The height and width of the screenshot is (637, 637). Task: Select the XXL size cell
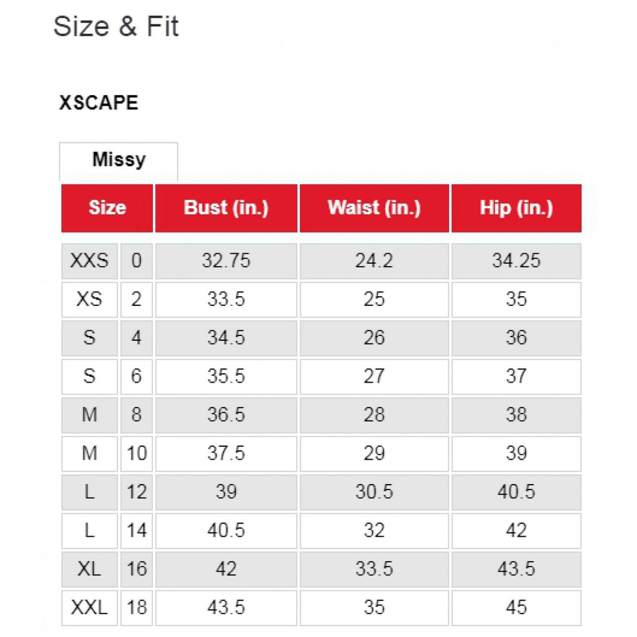[90, 607]
